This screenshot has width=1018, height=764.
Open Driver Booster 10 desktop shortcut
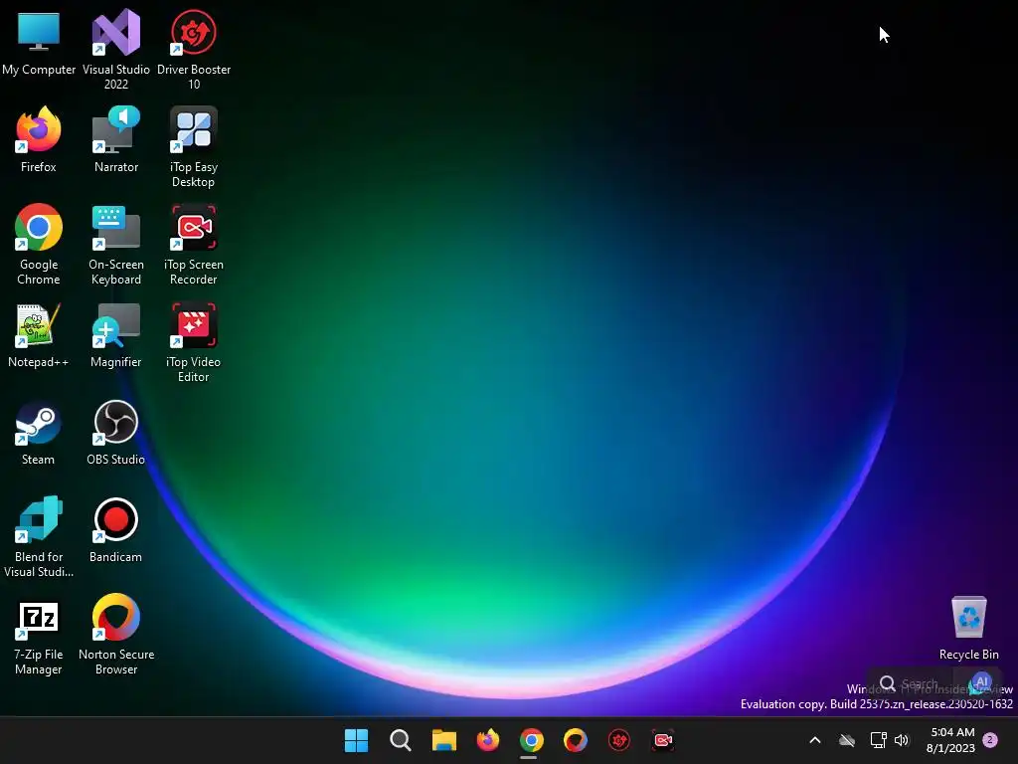(x=194, y=49)
